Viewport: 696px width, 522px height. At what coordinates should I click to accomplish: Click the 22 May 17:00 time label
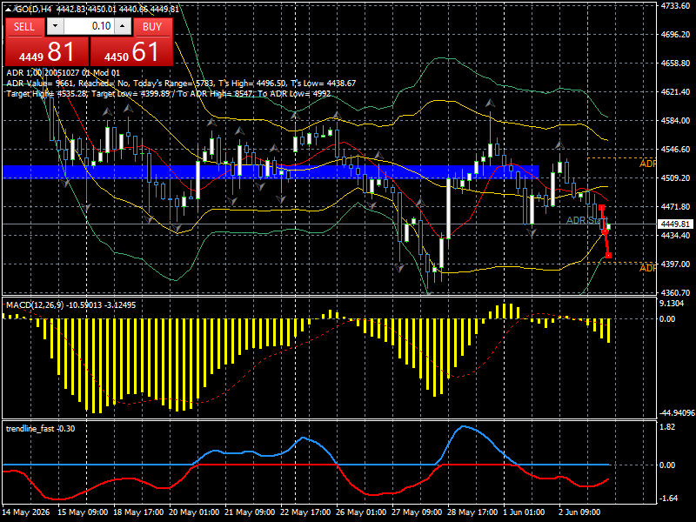pos(306,512)
